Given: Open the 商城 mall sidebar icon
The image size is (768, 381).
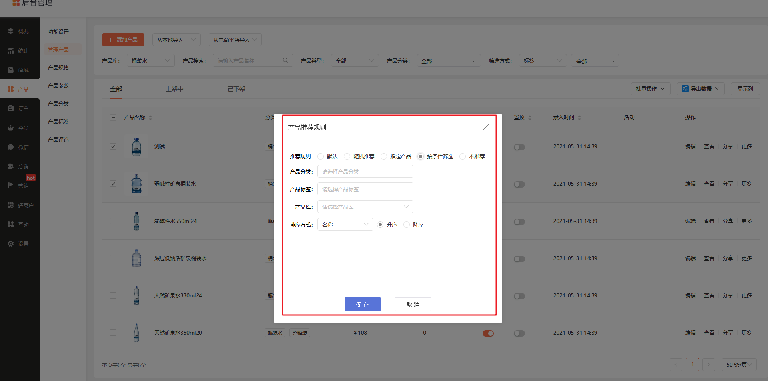Looking at the screenshot, I should (11, 70).
